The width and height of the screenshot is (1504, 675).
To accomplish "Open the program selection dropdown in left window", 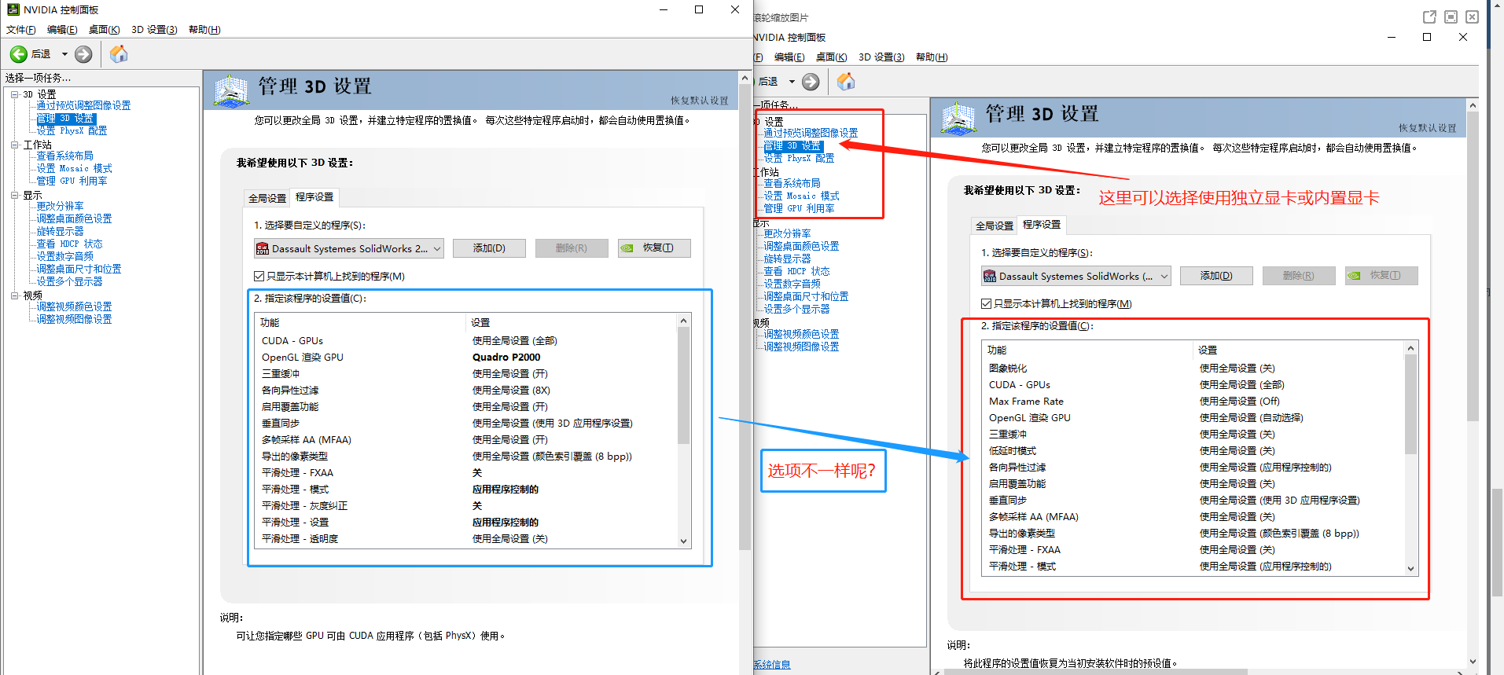I will click(x=348, y=248).
